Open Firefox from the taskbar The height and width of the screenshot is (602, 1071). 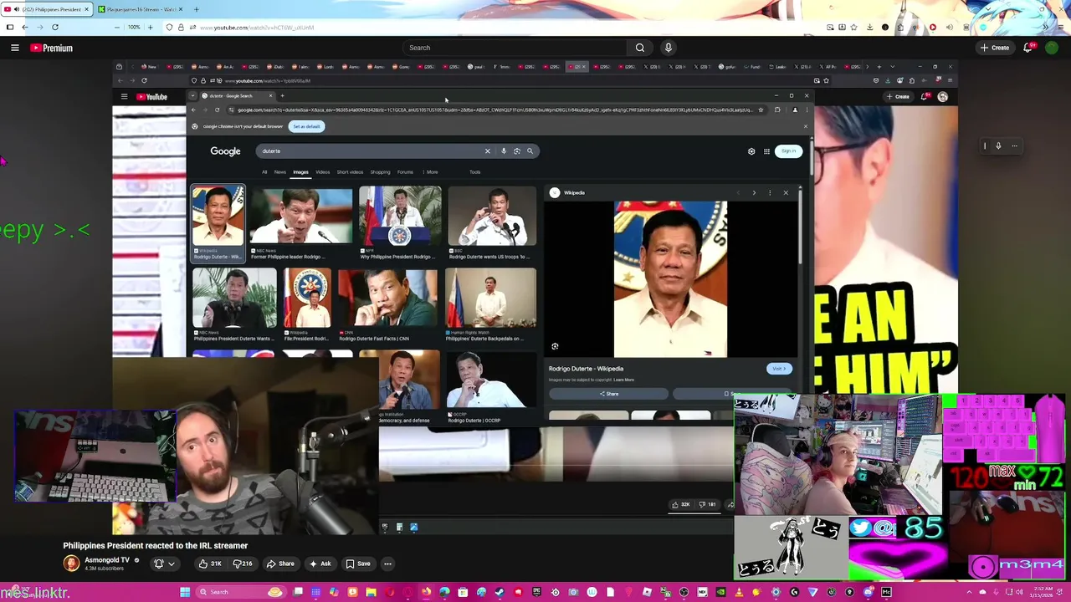click(x=426, y=592)
